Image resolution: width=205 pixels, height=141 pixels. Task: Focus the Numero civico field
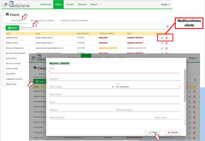[167, 118]
